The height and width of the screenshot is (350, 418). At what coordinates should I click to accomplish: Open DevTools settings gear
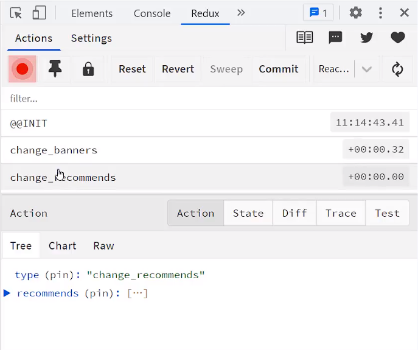coord(356,13)
